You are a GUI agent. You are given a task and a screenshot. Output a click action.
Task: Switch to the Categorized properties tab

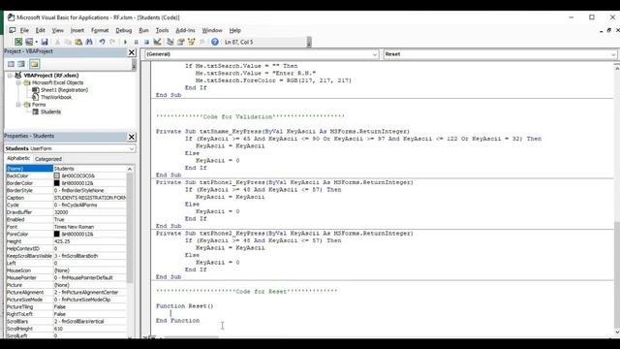48,159
